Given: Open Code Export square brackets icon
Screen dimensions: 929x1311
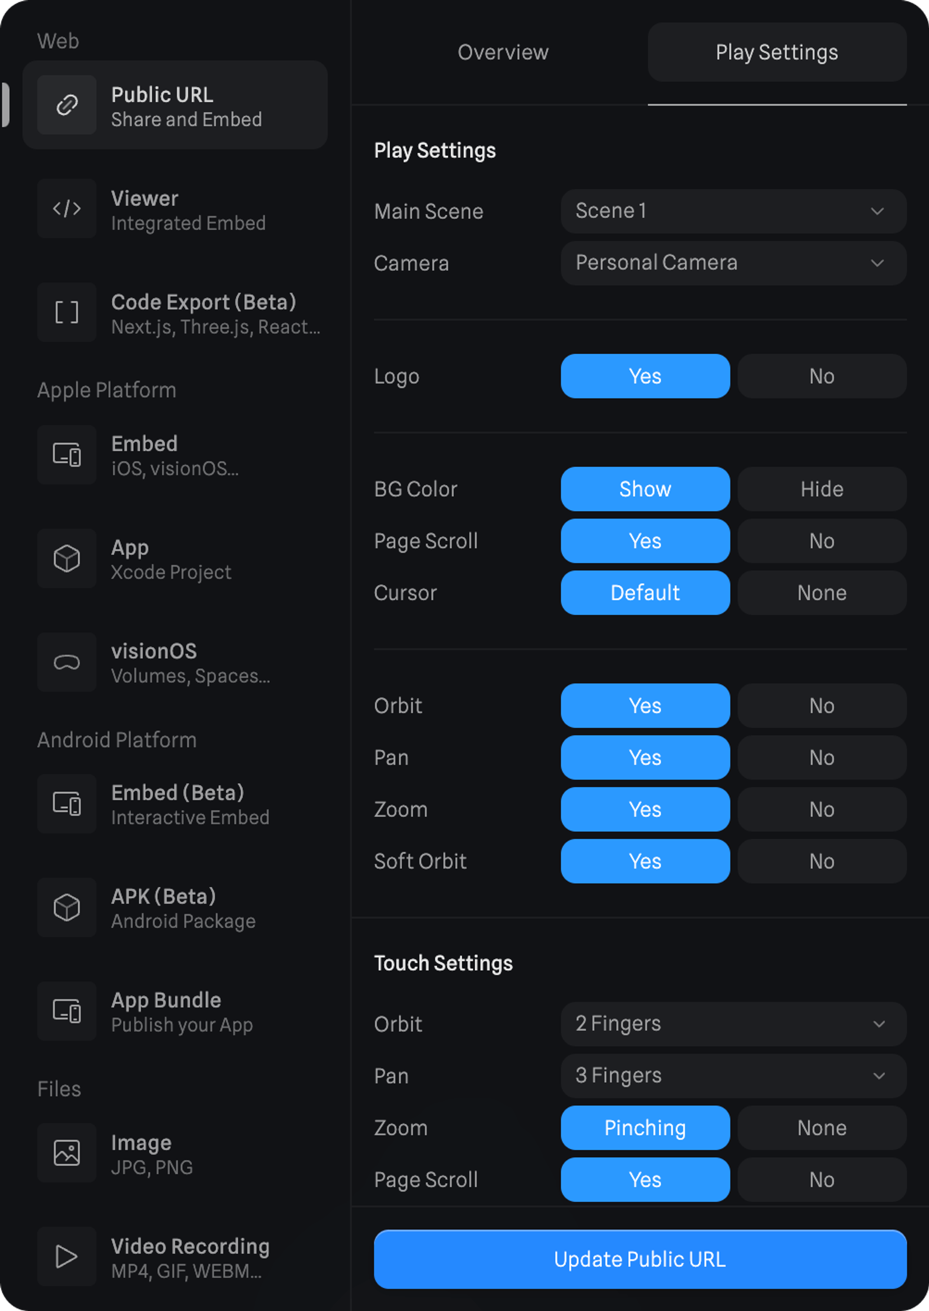Looking at the screenshot, I should coord(67,312).
